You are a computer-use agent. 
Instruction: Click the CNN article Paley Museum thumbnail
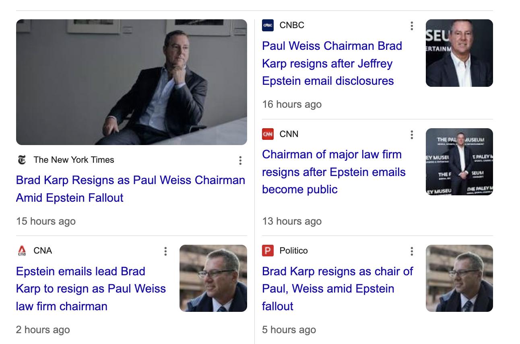(459, 162)
